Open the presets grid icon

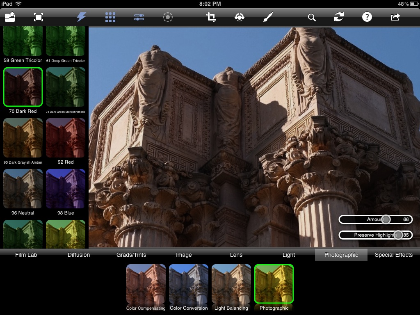point(110,17)
